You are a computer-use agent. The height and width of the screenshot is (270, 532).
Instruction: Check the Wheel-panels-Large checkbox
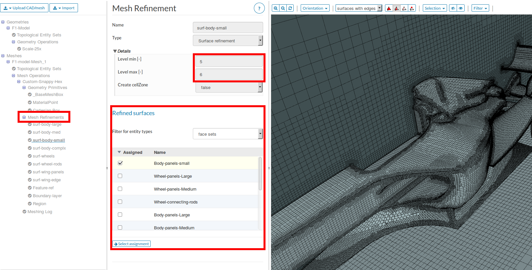120,176
